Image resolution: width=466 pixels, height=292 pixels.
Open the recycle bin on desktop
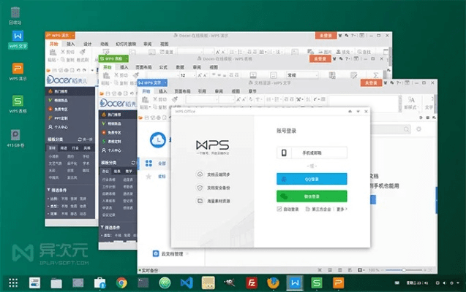15,12
